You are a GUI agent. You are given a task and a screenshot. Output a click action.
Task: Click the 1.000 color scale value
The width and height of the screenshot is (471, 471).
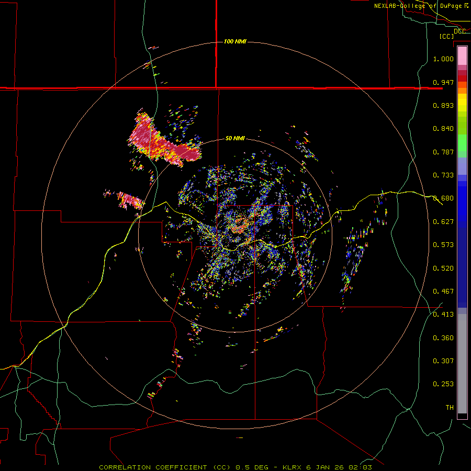click(x=443, y=59)
